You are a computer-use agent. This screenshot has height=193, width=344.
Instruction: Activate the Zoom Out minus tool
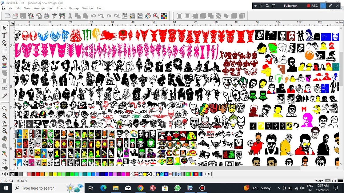[4, 131]
